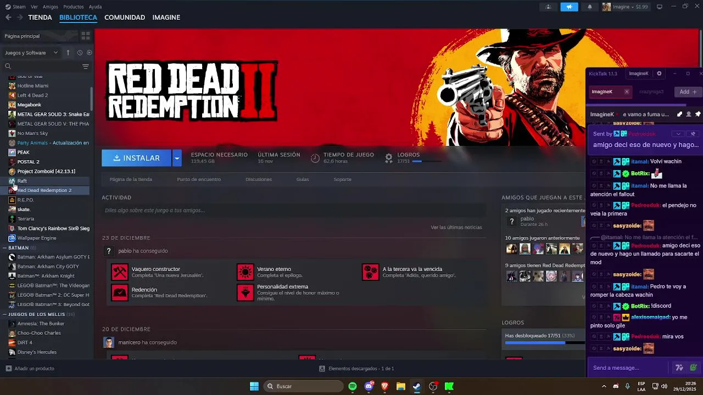Click the blue Instalar button
703x395 pixels.
point(137,158)
